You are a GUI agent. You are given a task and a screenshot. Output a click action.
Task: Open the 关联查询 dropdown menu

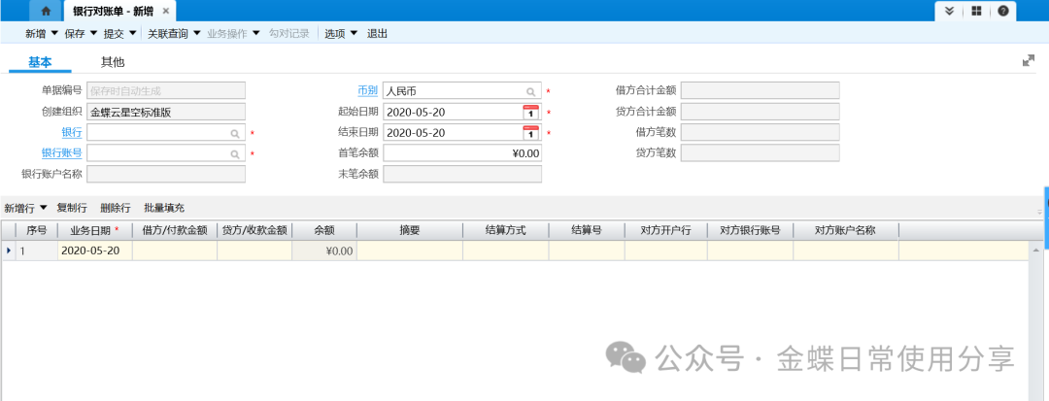[196, 33]
